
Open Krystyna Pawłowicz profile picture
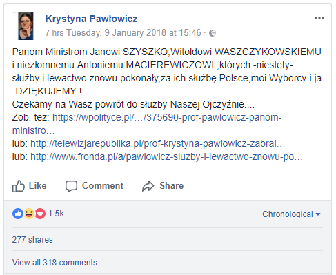(26, 26)
